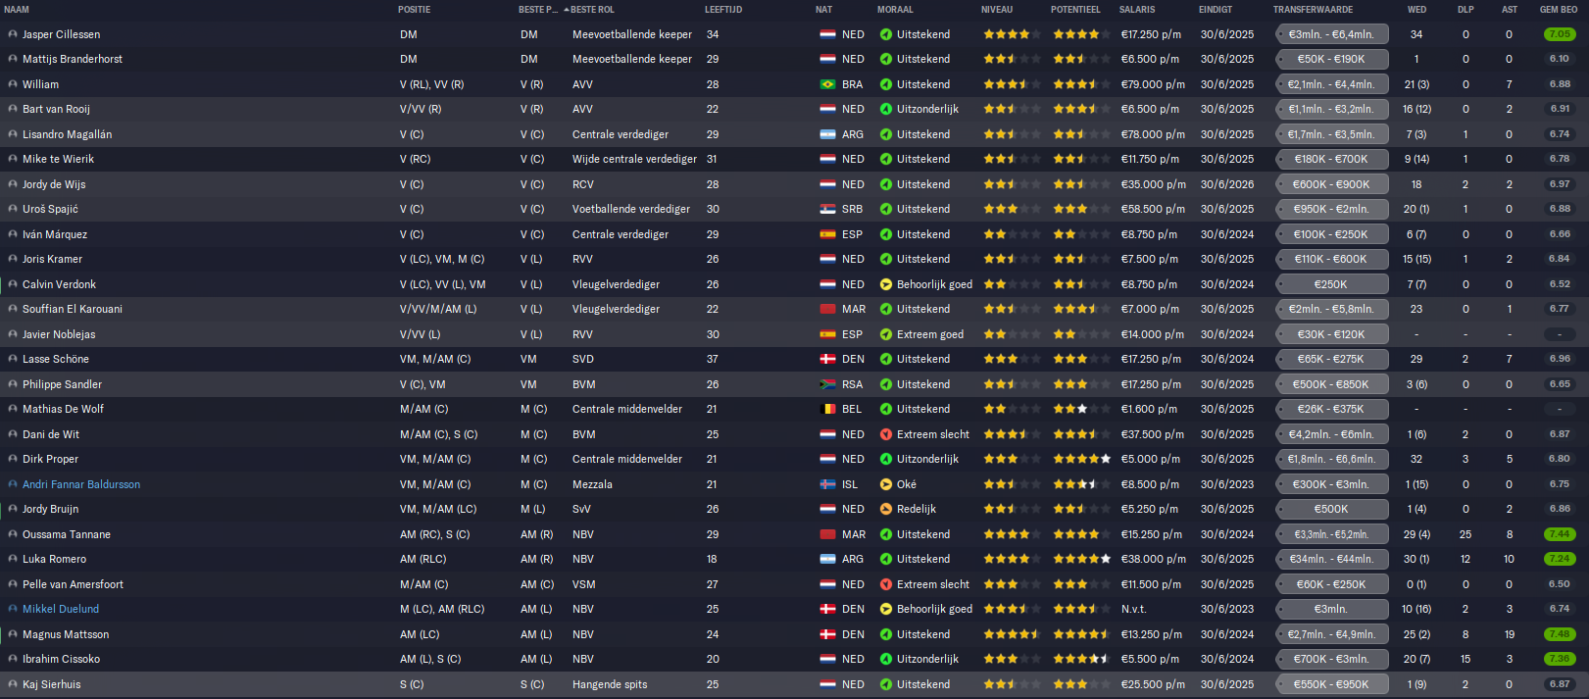Open Bart van Rooij's player profile link
Image resolution: width=1589 pixels, height=699 pixels.
click(x=56, y=109)
